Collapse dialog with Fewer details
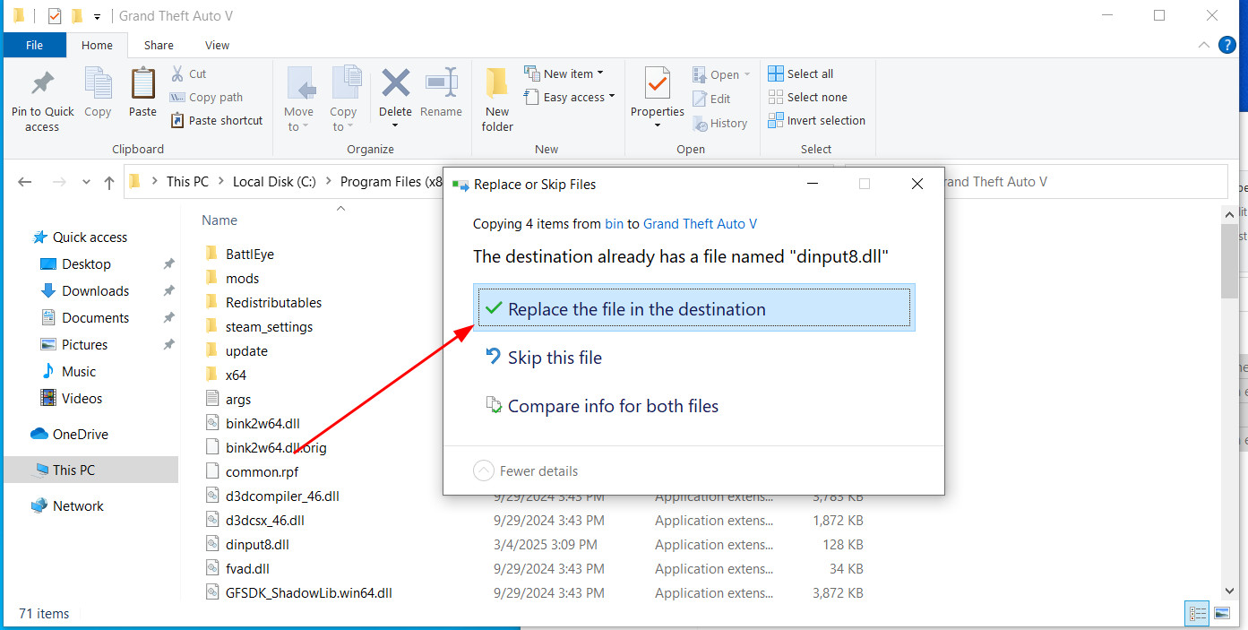 click(526, 470)
